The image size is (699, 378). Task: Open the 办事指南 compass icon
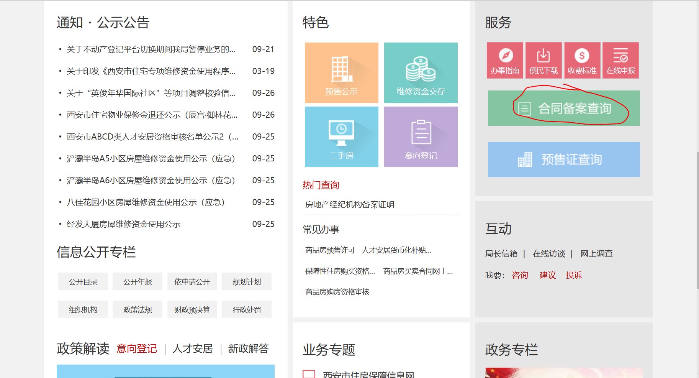tap(504, 60)
